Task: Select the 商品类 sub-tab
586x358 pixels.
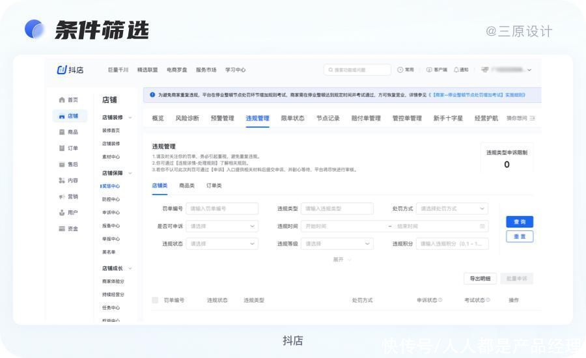Action: coord(187,186)
